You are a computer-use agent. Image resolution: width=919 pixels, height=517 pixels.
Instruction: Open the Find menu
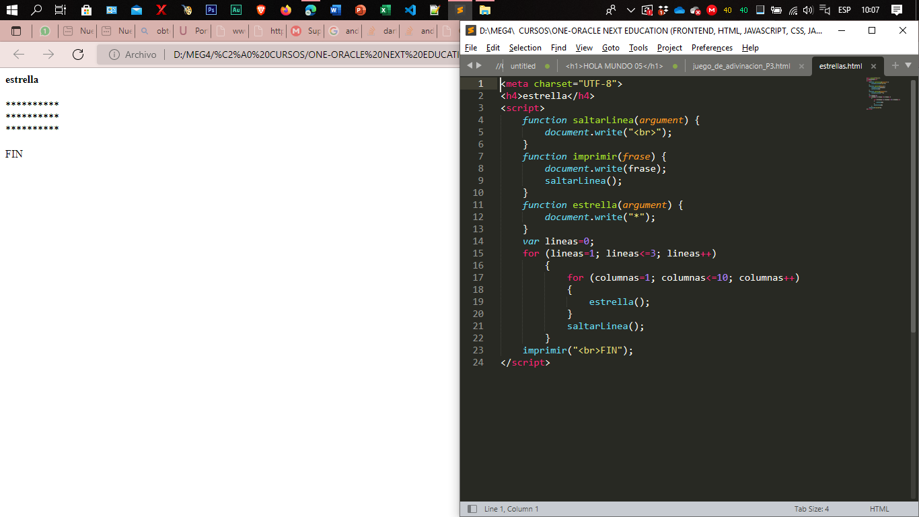click(x=558, y=48)
